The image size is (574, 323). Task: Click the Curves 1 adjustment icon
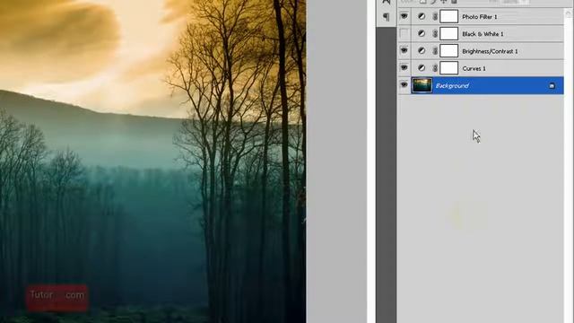[422, 68]
